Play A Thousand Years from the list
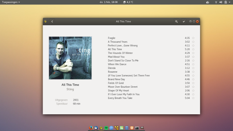This screenshot has height=131, width=233. coord(118,42)
